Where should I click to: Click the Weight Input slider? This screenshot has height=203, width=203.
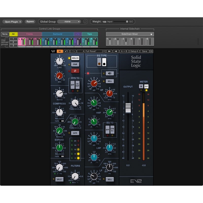pos(121,22)
